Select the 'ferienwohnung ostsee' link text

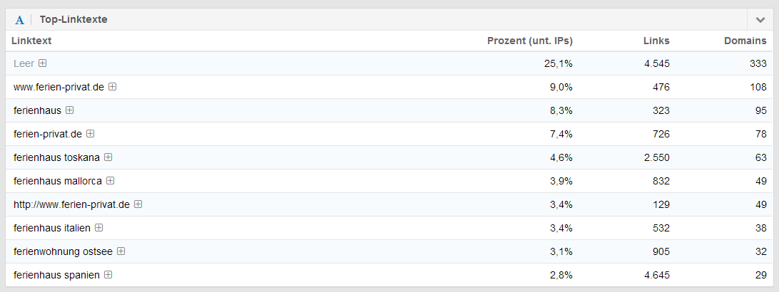click(x=63, y=251)
